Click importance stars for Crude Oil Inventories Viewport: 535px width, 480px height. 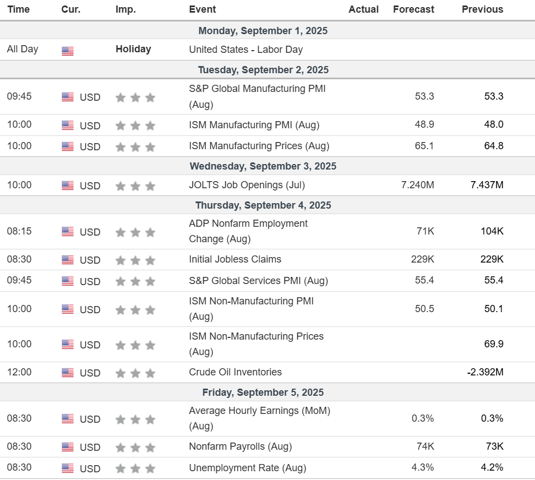pos(135,373)
